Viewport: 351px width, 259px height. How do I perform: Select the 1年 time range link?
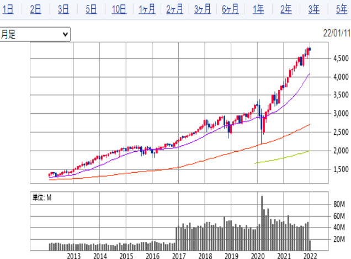[258, 9]
